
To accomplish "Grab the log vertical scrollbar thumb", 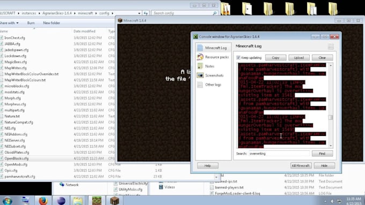I will point(331,117).
